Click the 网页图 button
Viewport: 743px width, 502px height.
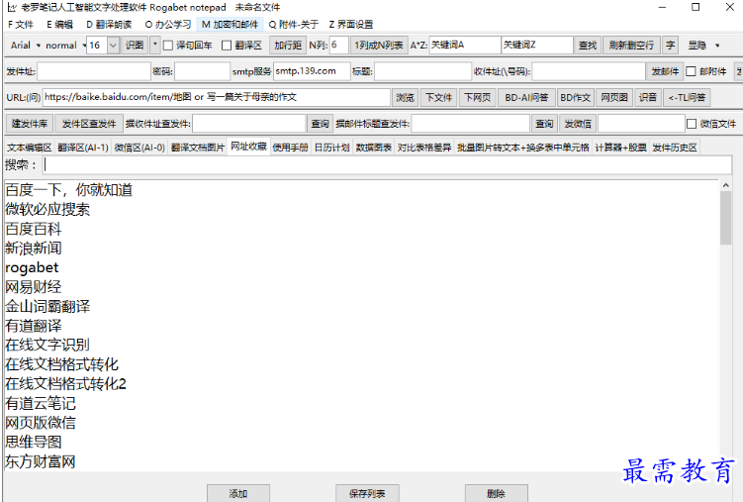pos(614,98)
